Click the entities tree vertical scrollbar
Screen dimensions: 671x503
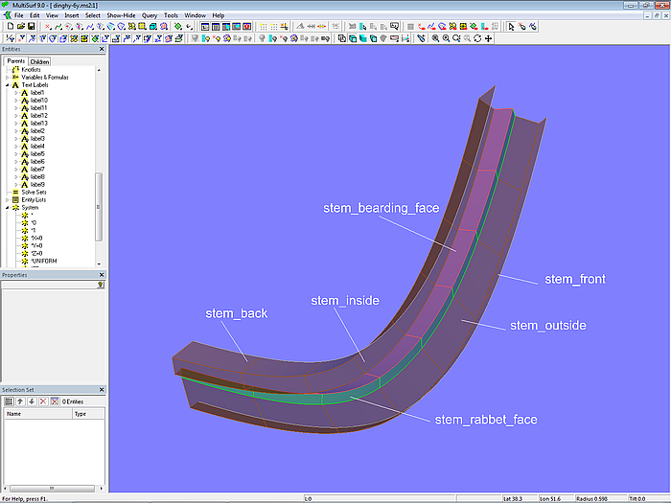pyautogui.click(x=98, y=206)
